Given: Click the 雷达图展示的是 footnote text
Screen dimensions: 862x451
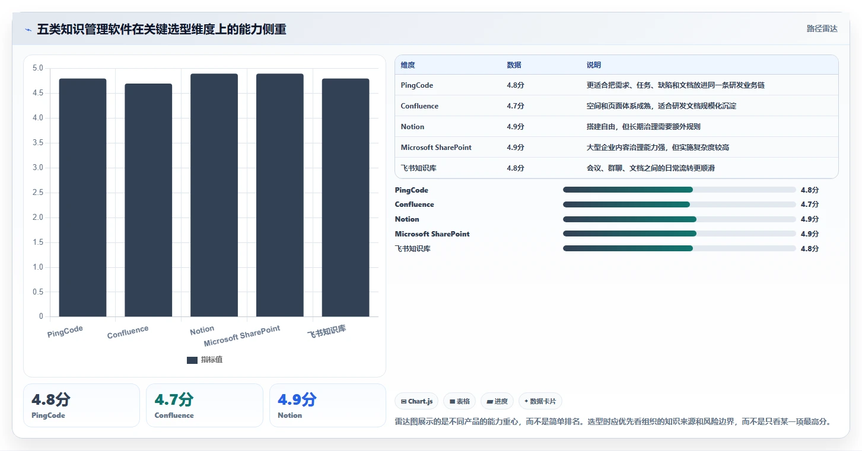Looking at the screenshot, I should point(613,422).
